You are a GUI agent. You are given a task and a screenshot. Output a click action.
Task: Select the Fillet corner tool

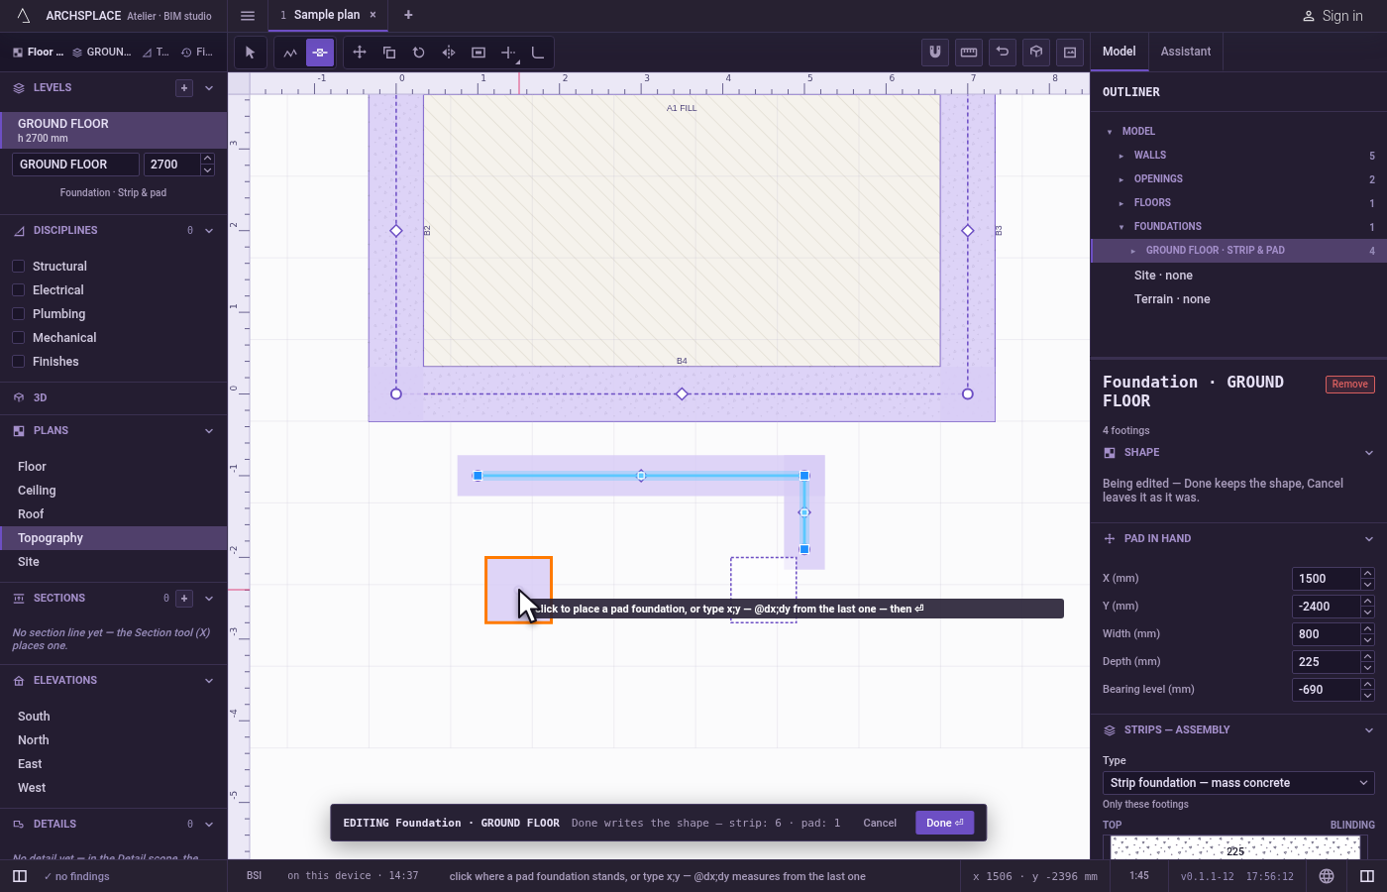[x=538, y=53]
